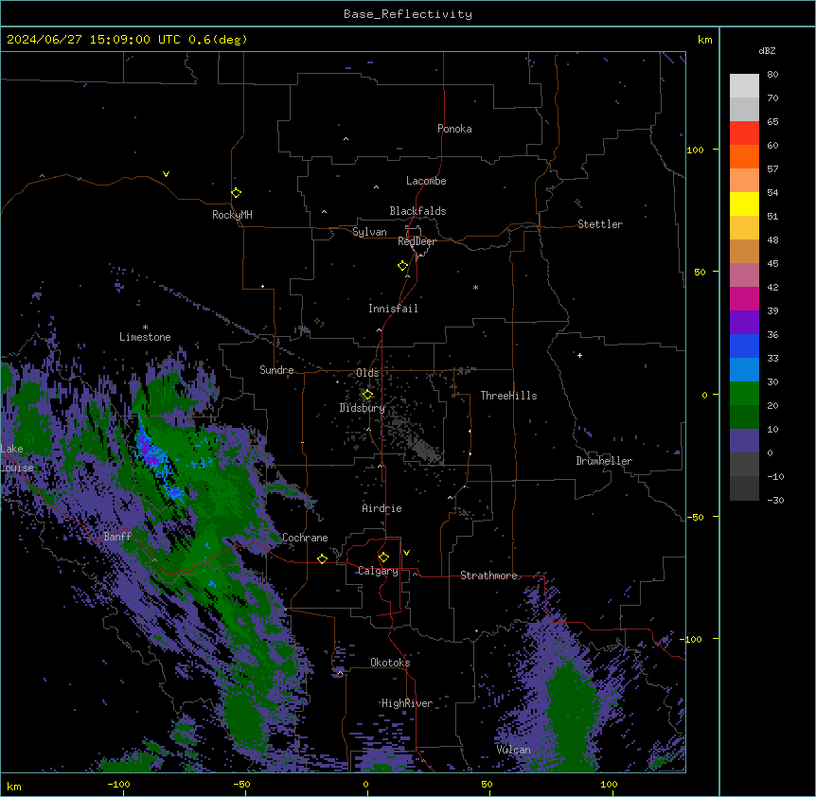Click the Vulcan label
Screen dimensions: 816x797
point(514,750)
